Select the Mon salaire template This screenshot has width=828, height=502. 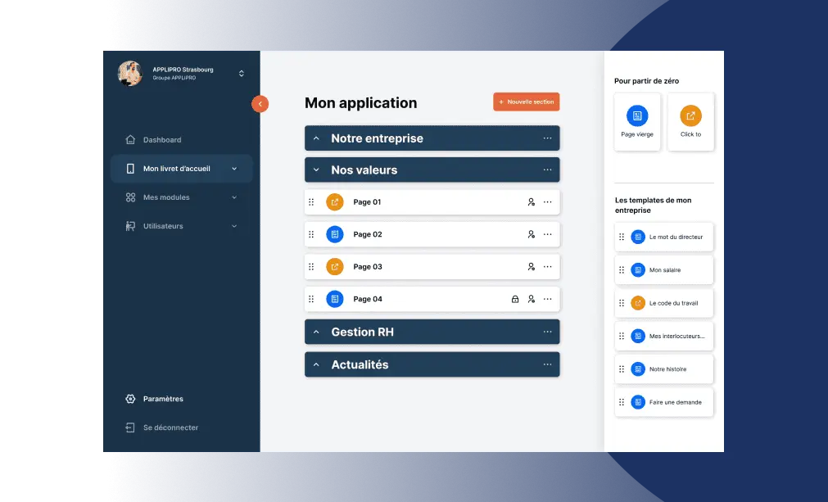coord(664,270)
